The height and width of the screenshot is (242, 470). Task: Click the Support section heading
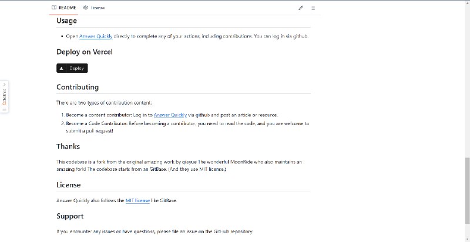pos(70,216)
